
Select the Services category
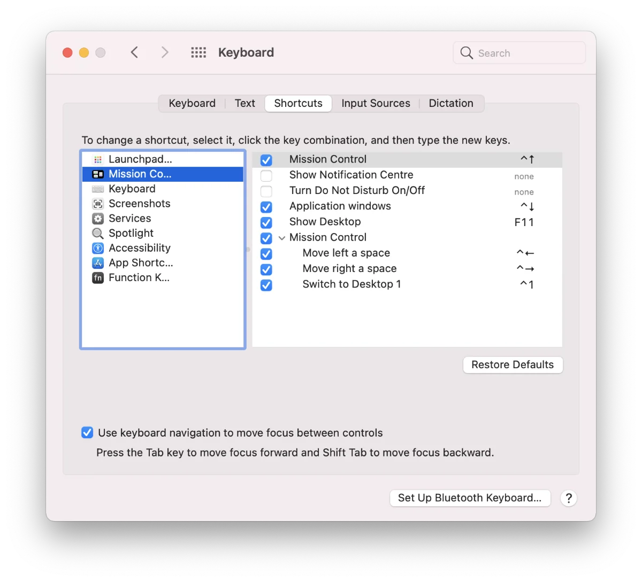point(163,219)
